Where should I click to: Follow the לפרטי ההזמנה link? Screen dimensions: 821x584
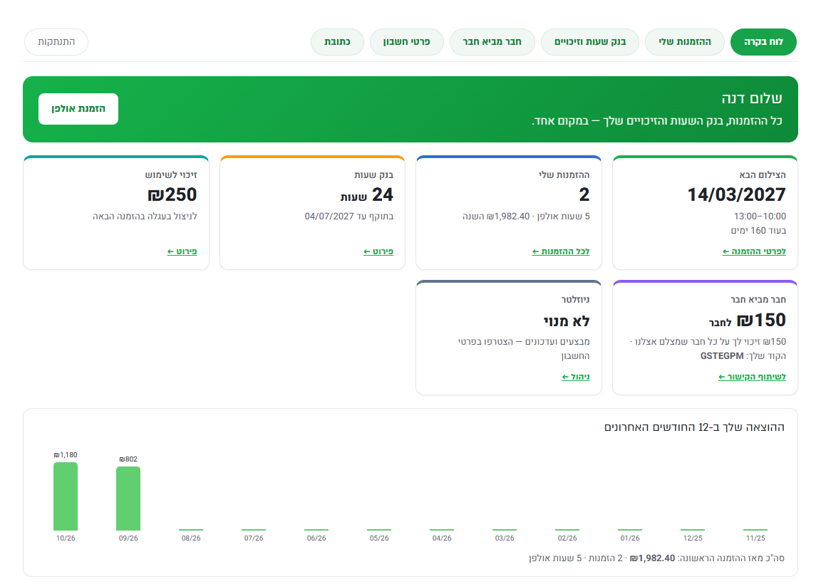(x=754, y=251)
